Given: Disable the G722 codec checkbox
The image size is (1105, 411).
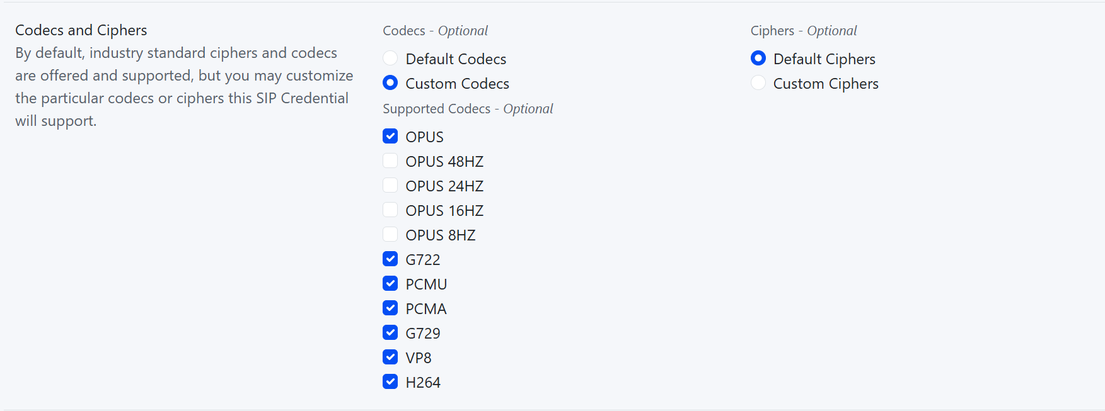Looking at the screenshot, I should 390,259.
